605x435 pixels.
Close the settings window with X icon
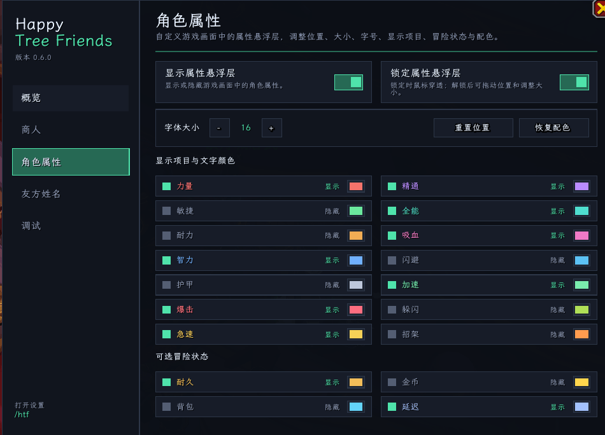tap(599, 8)
